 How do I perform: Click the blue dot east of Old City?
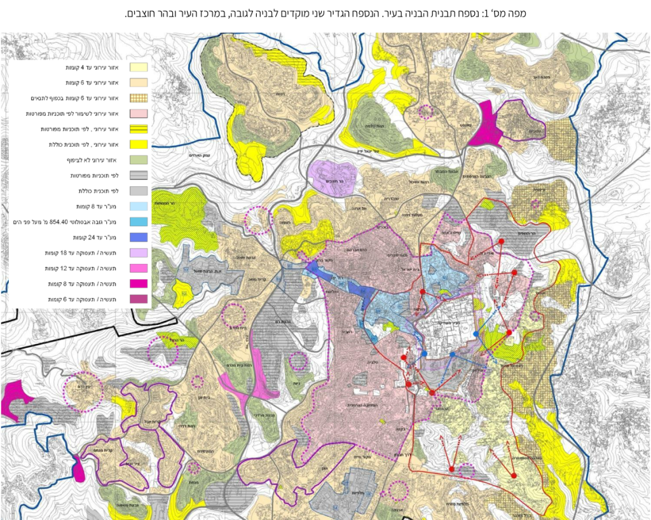pos(476,334)
